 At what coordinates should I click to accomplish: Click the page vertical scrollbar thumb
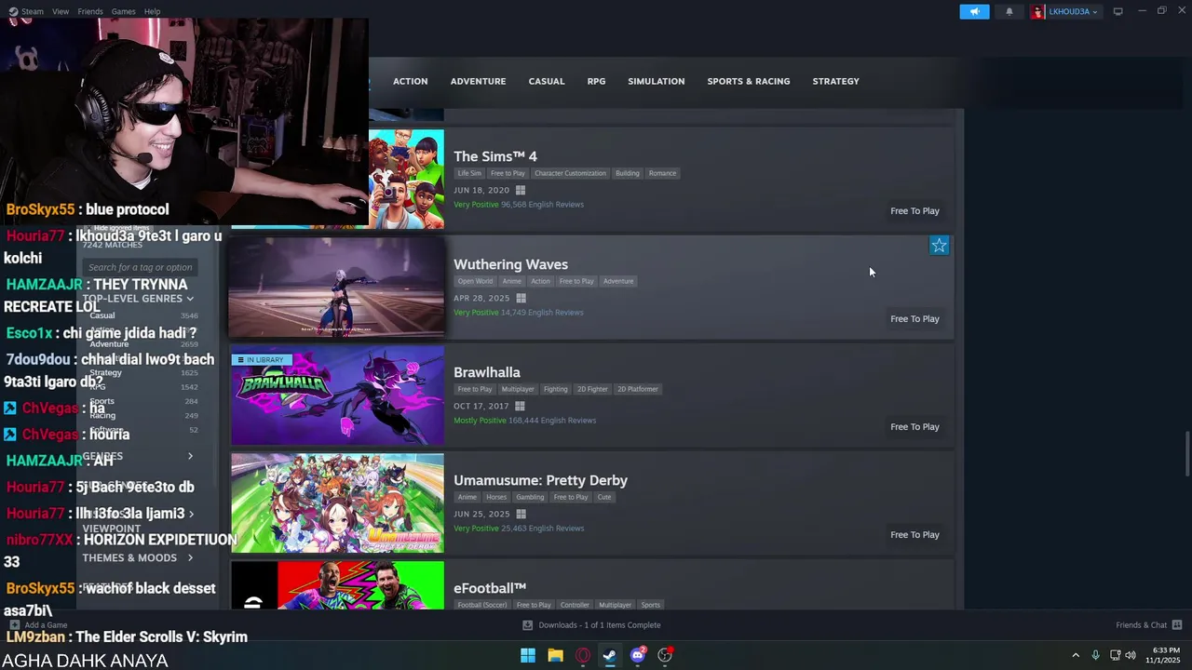(1186, 455)
